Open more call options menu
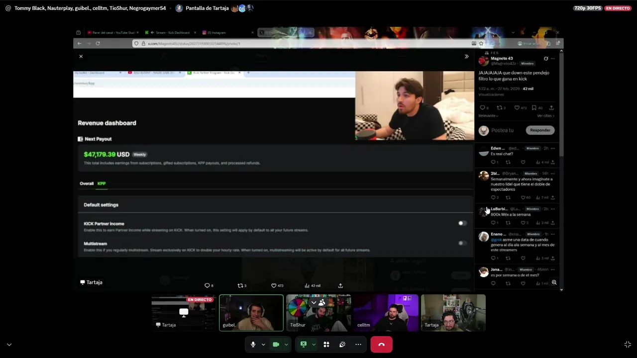 coord(358,345)
